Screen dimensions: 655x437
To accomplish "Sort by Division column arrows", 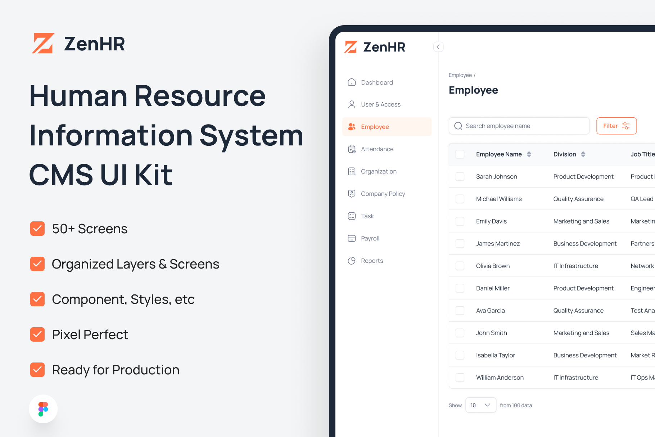I will tap(583, 154).
